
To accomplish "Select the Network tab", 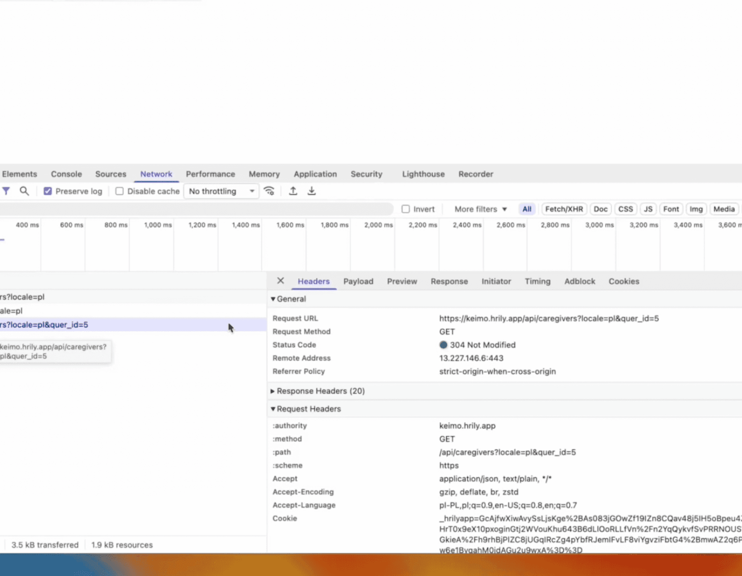I will [156, 174].
